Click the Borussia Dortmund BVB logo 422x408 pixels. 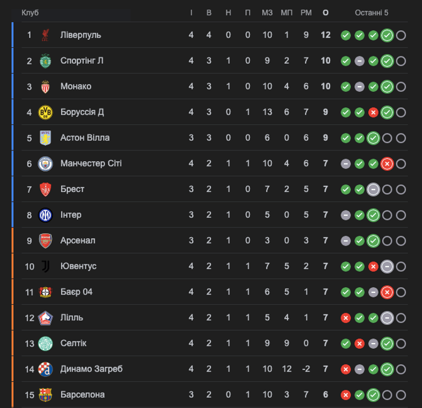[x=45, y=112]
